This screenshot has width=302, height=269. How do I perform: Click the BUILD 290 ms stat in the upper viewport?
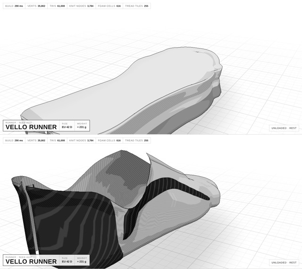[x=14, y=6]
